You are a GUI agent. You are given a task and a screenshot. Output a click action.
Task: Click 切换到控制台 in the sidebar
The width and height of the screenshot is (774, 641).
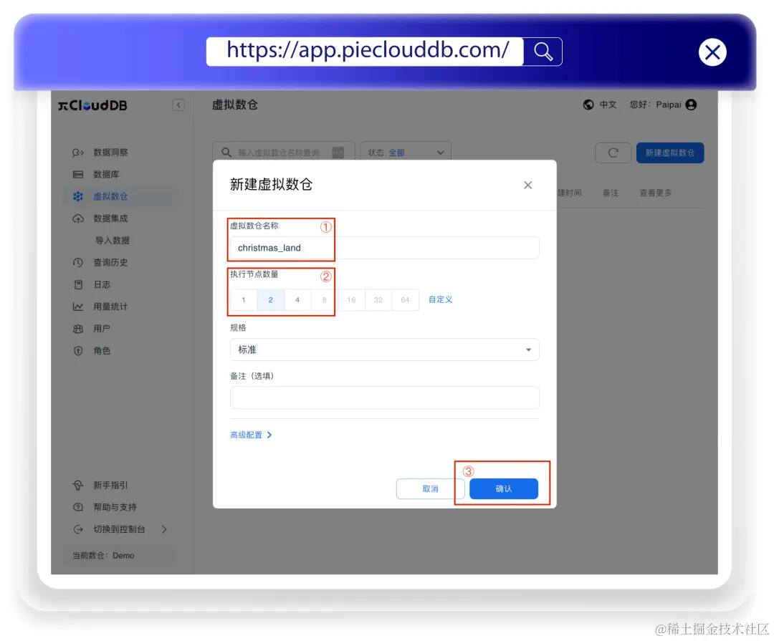pyautogui.click(x=120, y=529)
